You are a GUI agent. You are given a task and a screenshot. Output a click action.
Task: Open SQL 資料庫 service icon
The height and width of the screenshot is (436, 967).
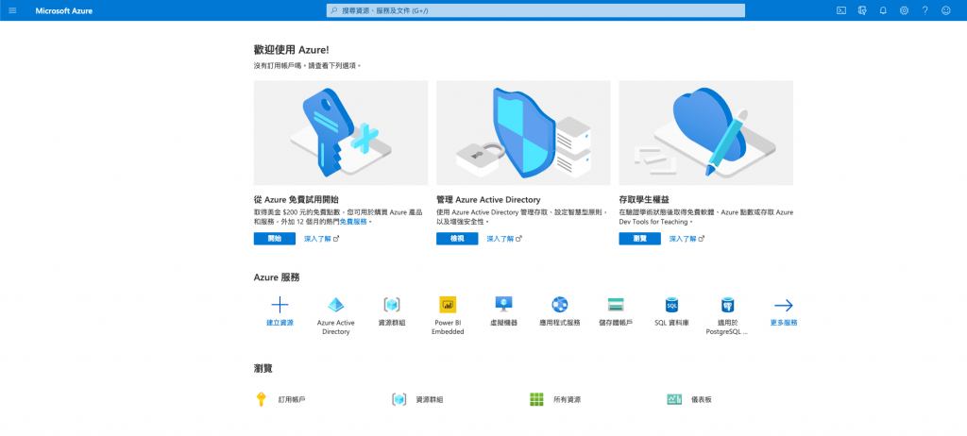[x=671, y=305]
